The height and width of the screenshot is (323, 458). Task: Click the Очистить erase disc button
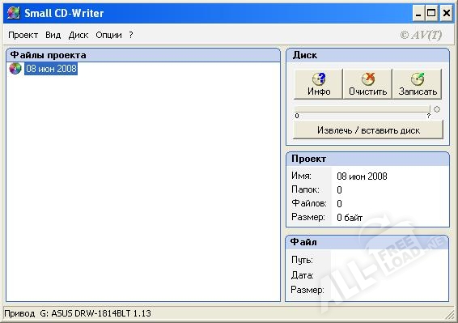pos(367,84)
